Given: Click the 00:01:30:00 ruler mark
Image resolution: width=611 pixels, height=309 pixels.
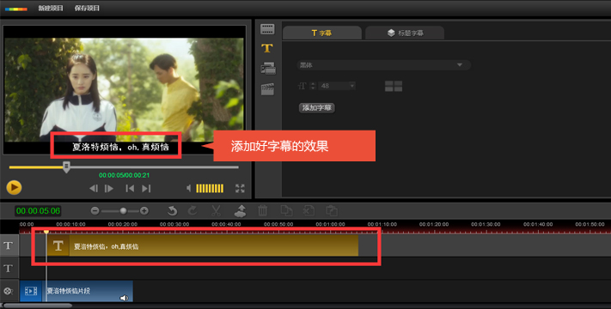Looking at the screenshot, I should [486, 225].
